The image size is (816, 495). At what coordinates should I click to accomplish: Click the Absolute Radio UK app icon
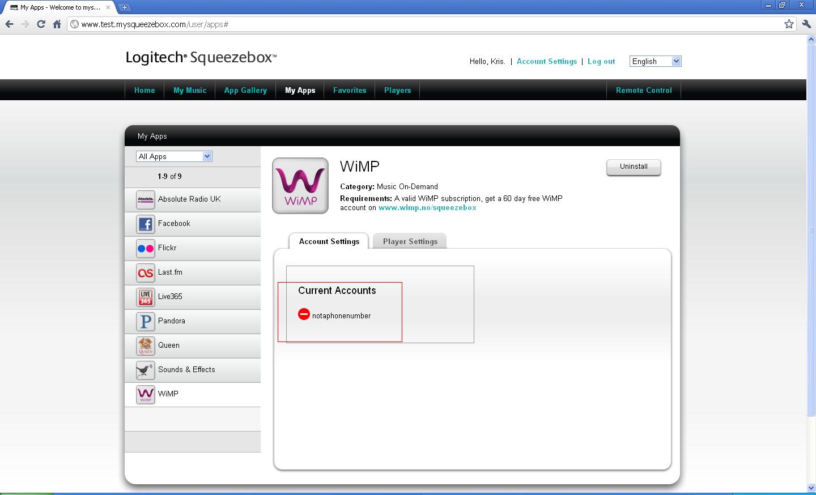point(146,200)
